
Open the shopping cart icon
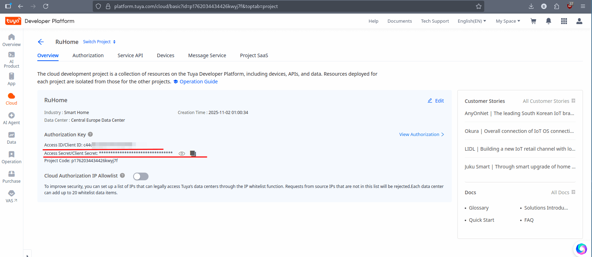pyautogui.click(x=533, y=21)
